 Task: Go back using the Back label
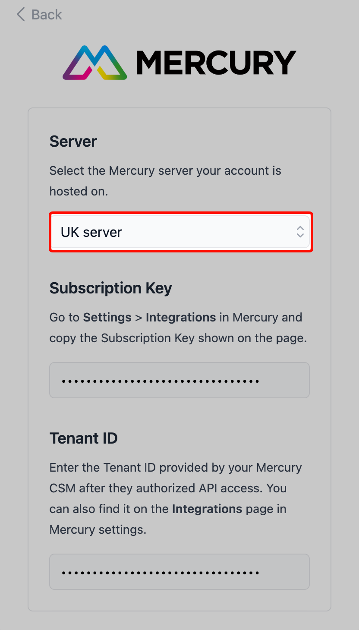tap(47, 15)
